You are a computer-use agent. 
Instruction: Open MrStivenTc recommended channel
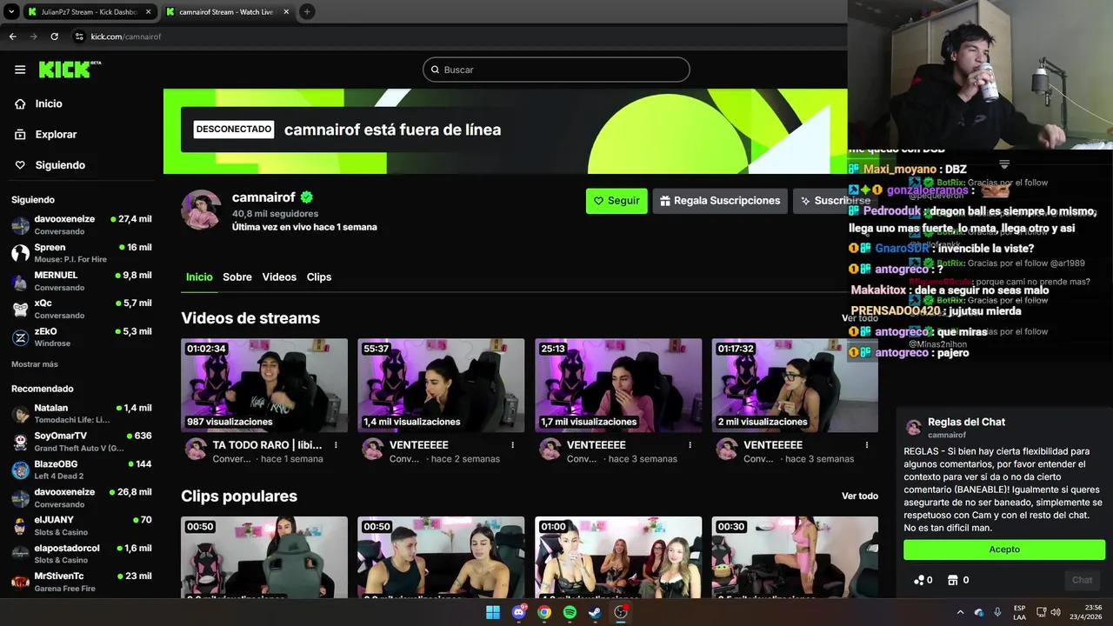pos(81,582)
